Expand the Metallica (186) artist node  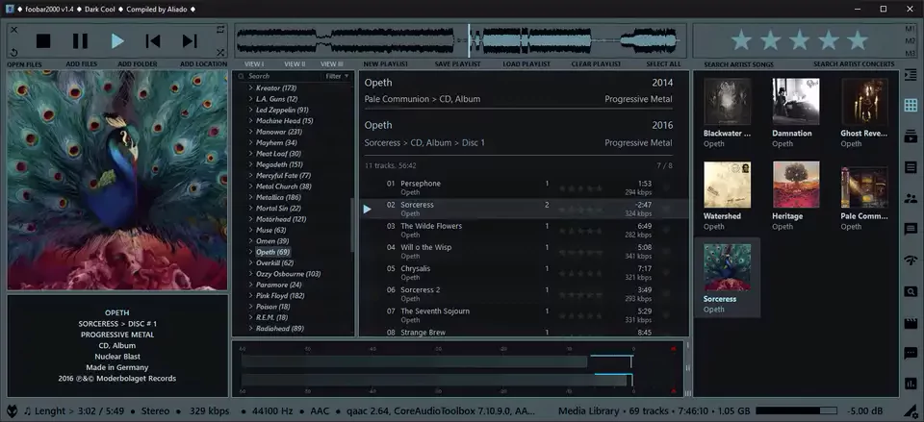point(250,197)
